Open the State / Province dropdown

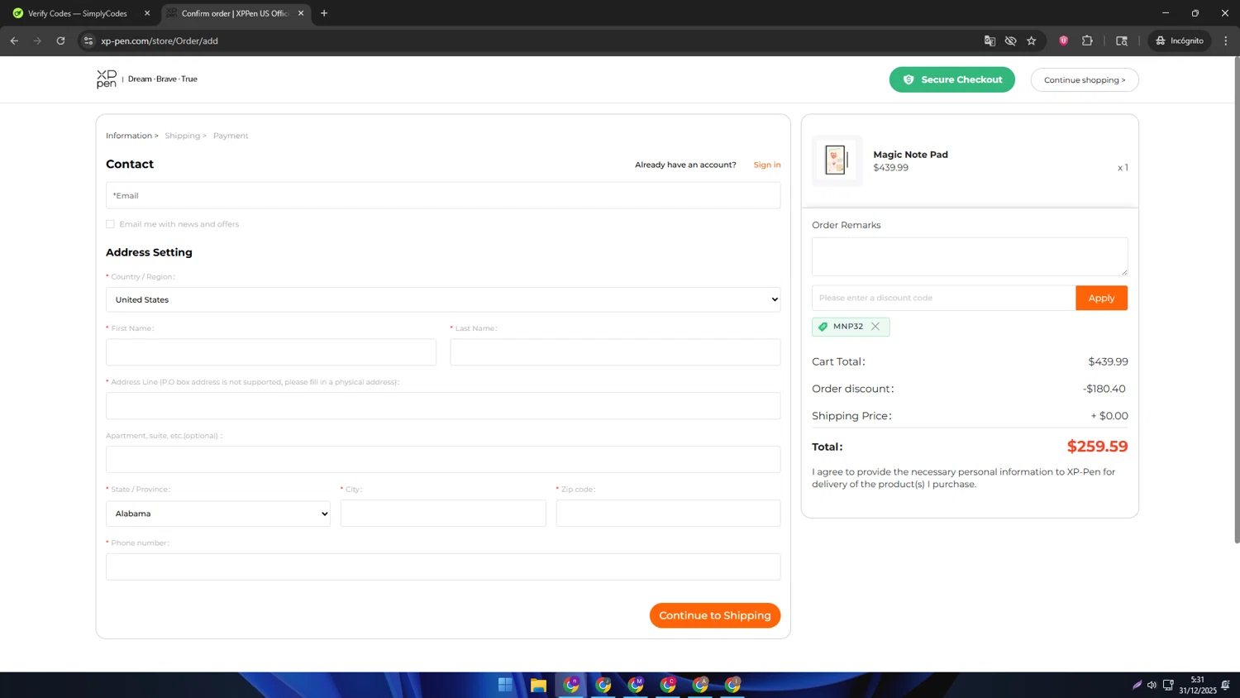[218, 514]
